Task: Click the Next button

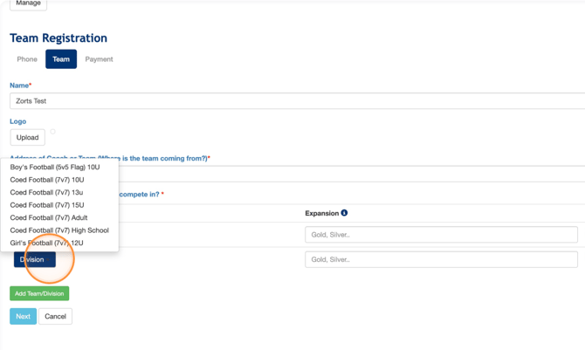Action: click(23, 316)
